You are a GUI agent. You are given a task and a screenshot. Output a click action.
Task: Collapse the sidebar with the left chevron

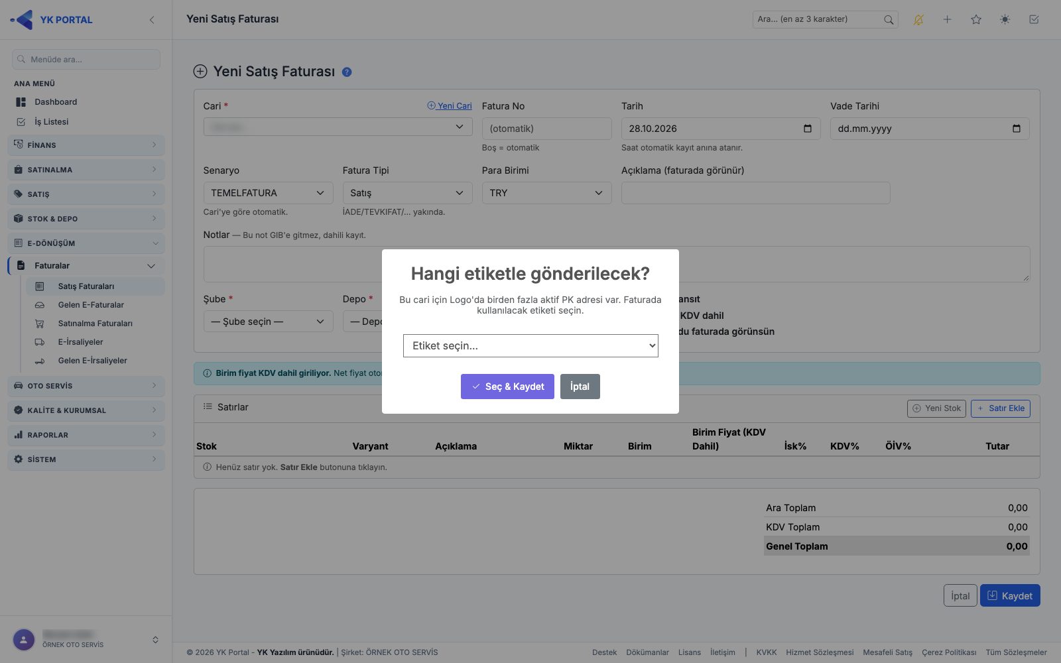click(152, 20)
